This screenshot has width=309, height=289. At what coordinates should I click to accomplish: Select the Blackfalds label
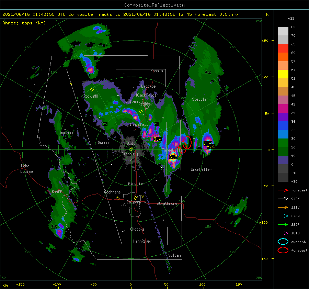(146, 95)
